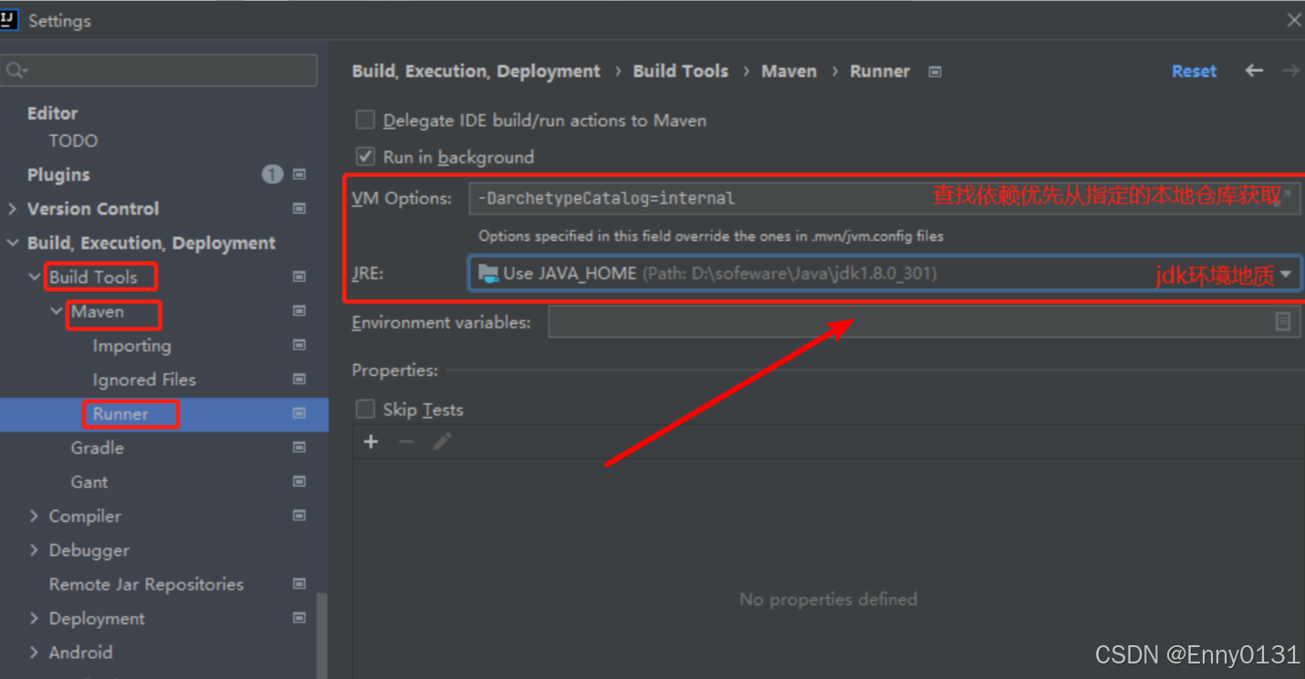Click the jvm.config override hint text
This screenshot has height=679, width=1305.
[711, 235]
